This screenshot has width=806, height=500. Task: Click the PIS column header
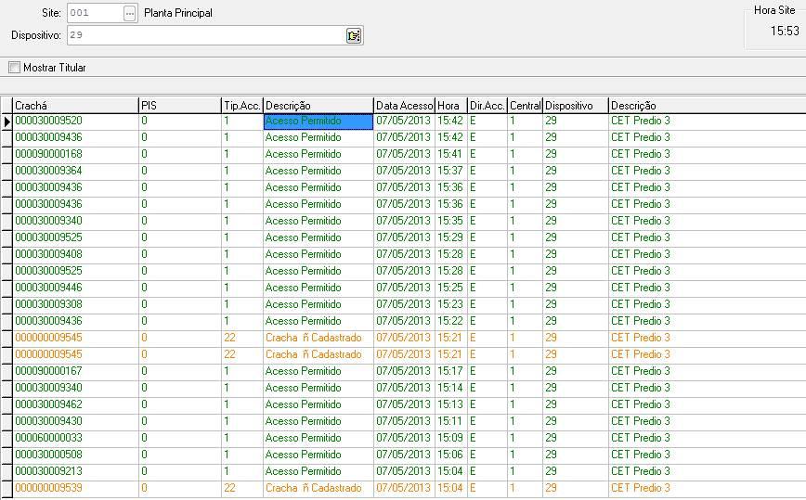(x=180, y=105)
